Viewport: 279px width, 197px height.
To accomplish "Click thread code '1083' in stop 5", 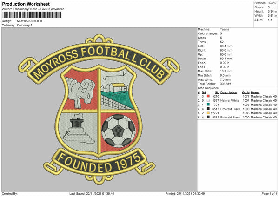I will pyautogui.click(x=246, y=113).
